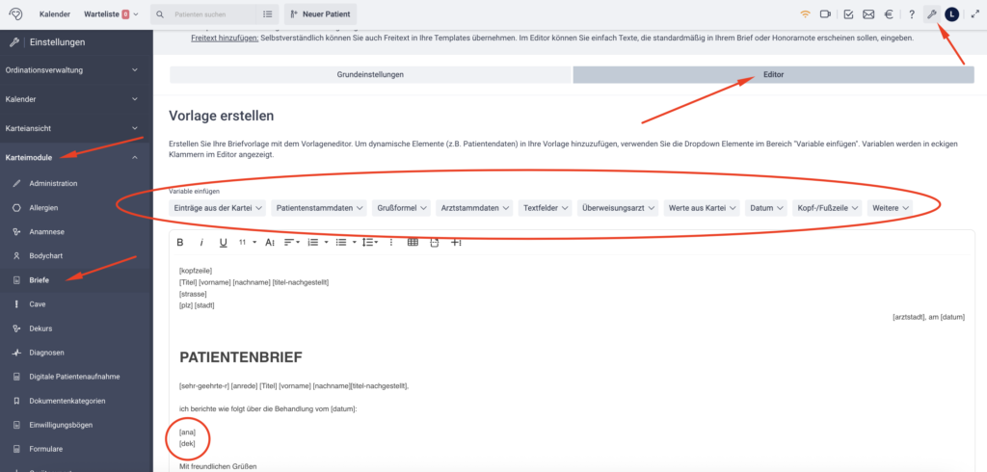Apply italic formatting in editor
Image resolution: width=987 pixels, height=472 pixels.
click(x=201, y=243)
